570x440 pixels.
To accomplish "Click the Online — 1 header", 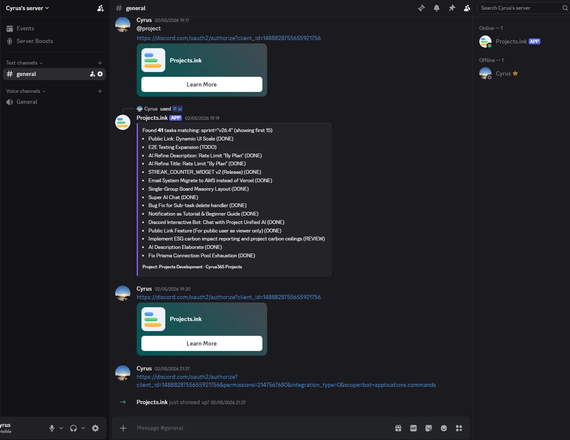I will click(491, 28).
